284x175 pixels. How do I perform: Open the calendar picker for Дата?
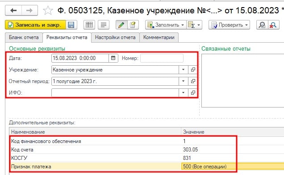(113, 58)
